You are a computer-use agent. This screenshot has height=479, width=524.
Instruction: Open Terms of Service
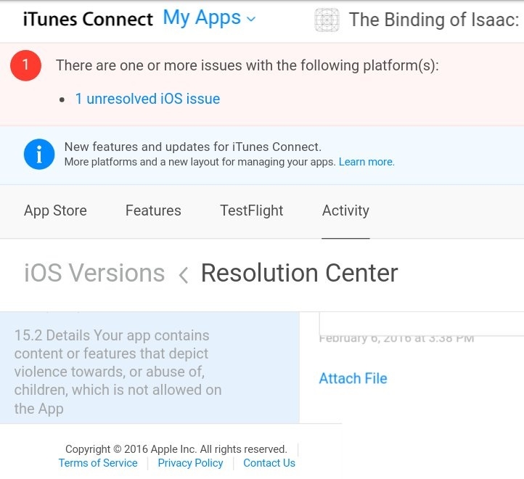98,463
